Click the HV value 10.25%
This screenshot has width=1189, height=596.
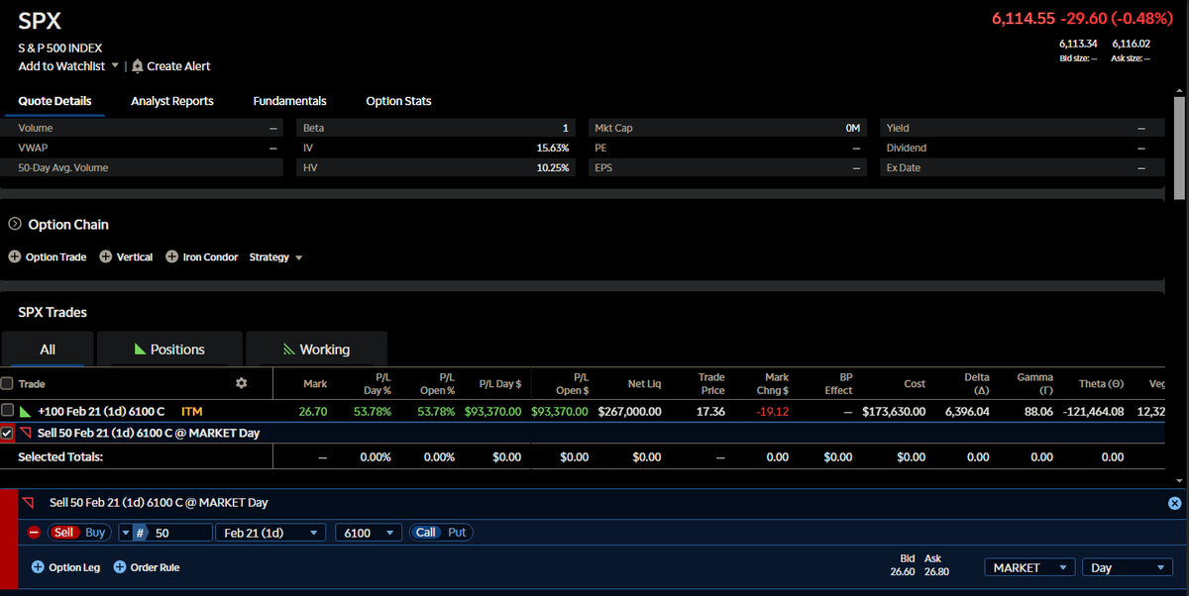click(553, 167)
